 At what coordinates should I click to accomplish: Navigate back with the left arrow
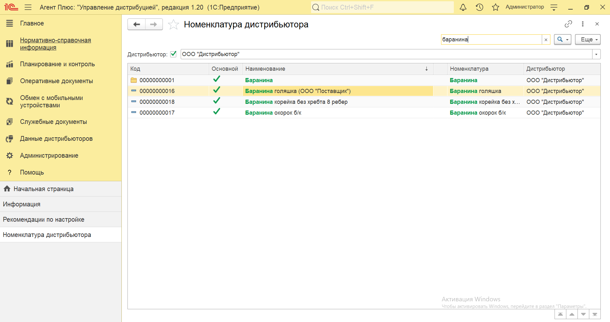click(136, 25)
